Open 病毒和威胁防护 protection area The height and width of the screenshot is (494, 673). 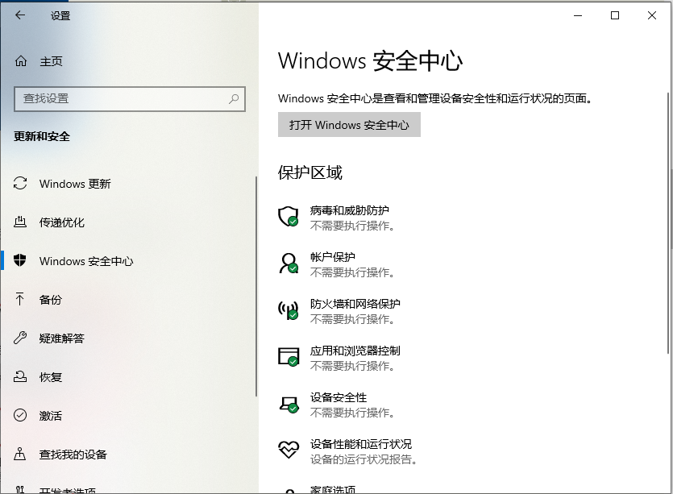(x=337, y=218)
